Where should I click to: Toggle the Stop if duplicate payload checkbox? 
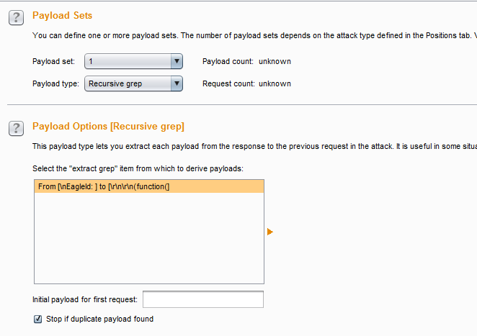38,319
